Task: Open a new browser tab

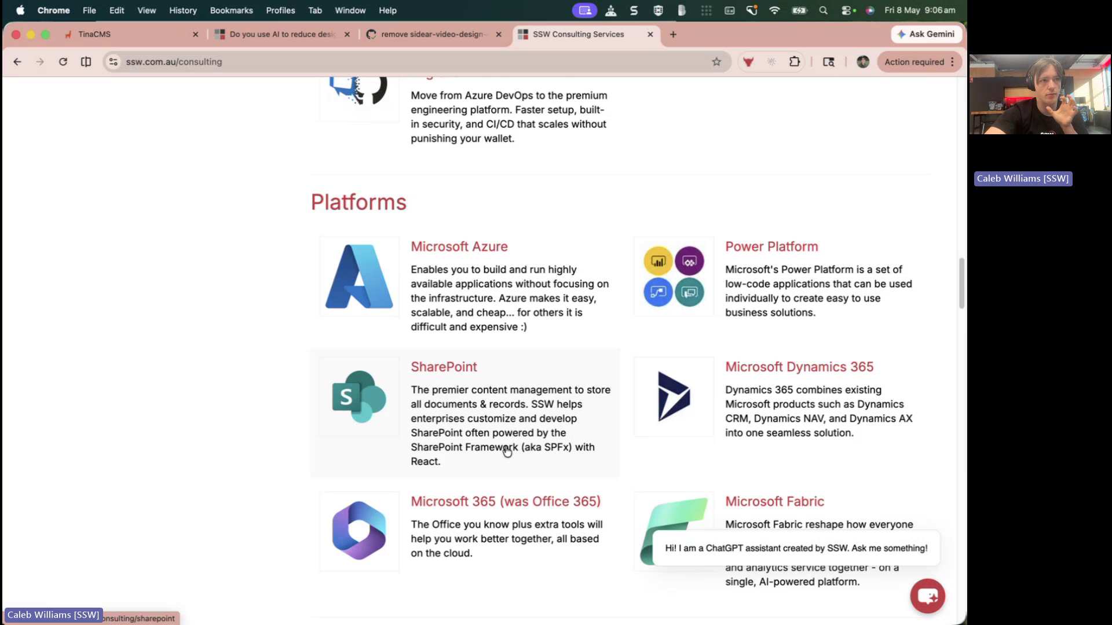Action: click(673, 34)
